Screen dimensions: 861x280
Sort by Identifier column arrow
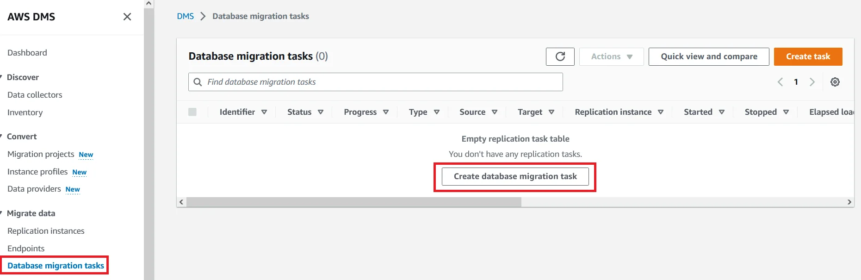[264, 112]
